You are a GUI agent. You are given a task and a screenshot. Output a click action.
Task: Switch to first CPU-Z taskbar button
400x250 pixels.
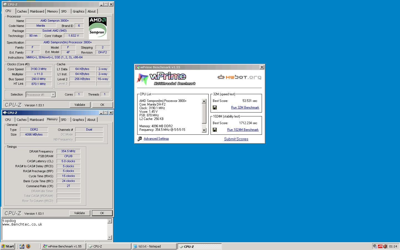109,246
